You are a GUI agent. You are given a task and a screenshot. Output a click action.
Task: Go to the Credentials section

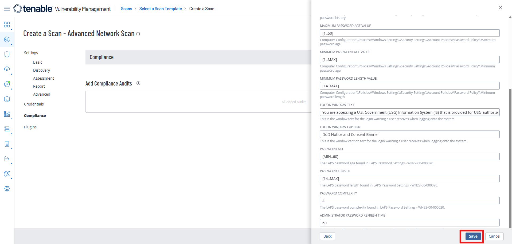[34, 104]
